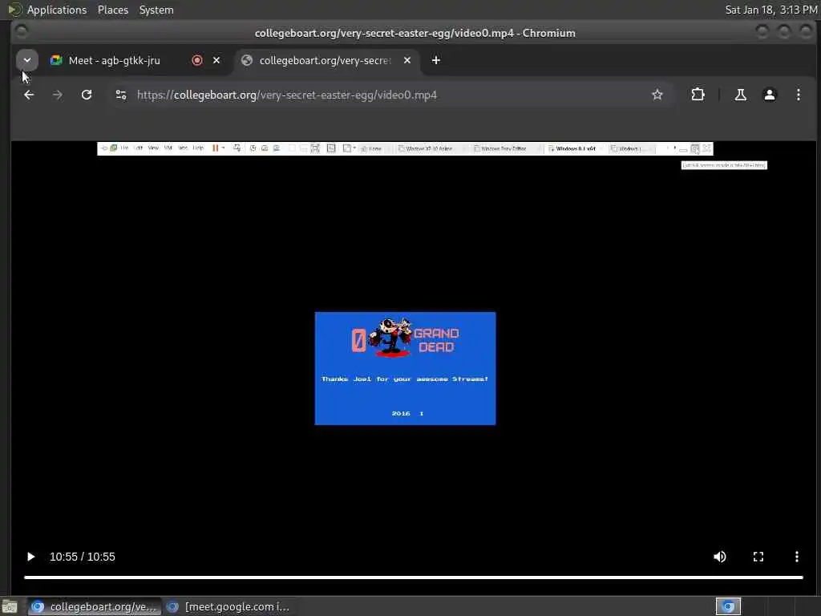The height and width of the screenshot is (616, 821).
Task: Open the tab search dropdown chevron
Action: 27,60
